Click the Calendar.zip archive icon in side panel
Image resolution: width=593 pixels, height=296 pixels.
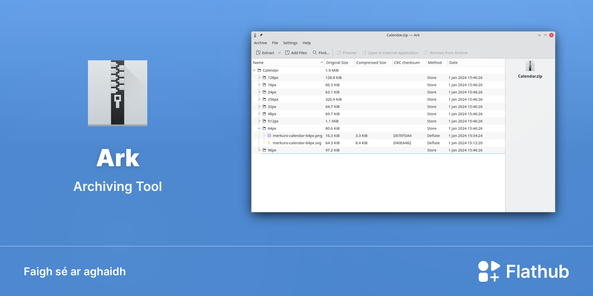[530, 66]
